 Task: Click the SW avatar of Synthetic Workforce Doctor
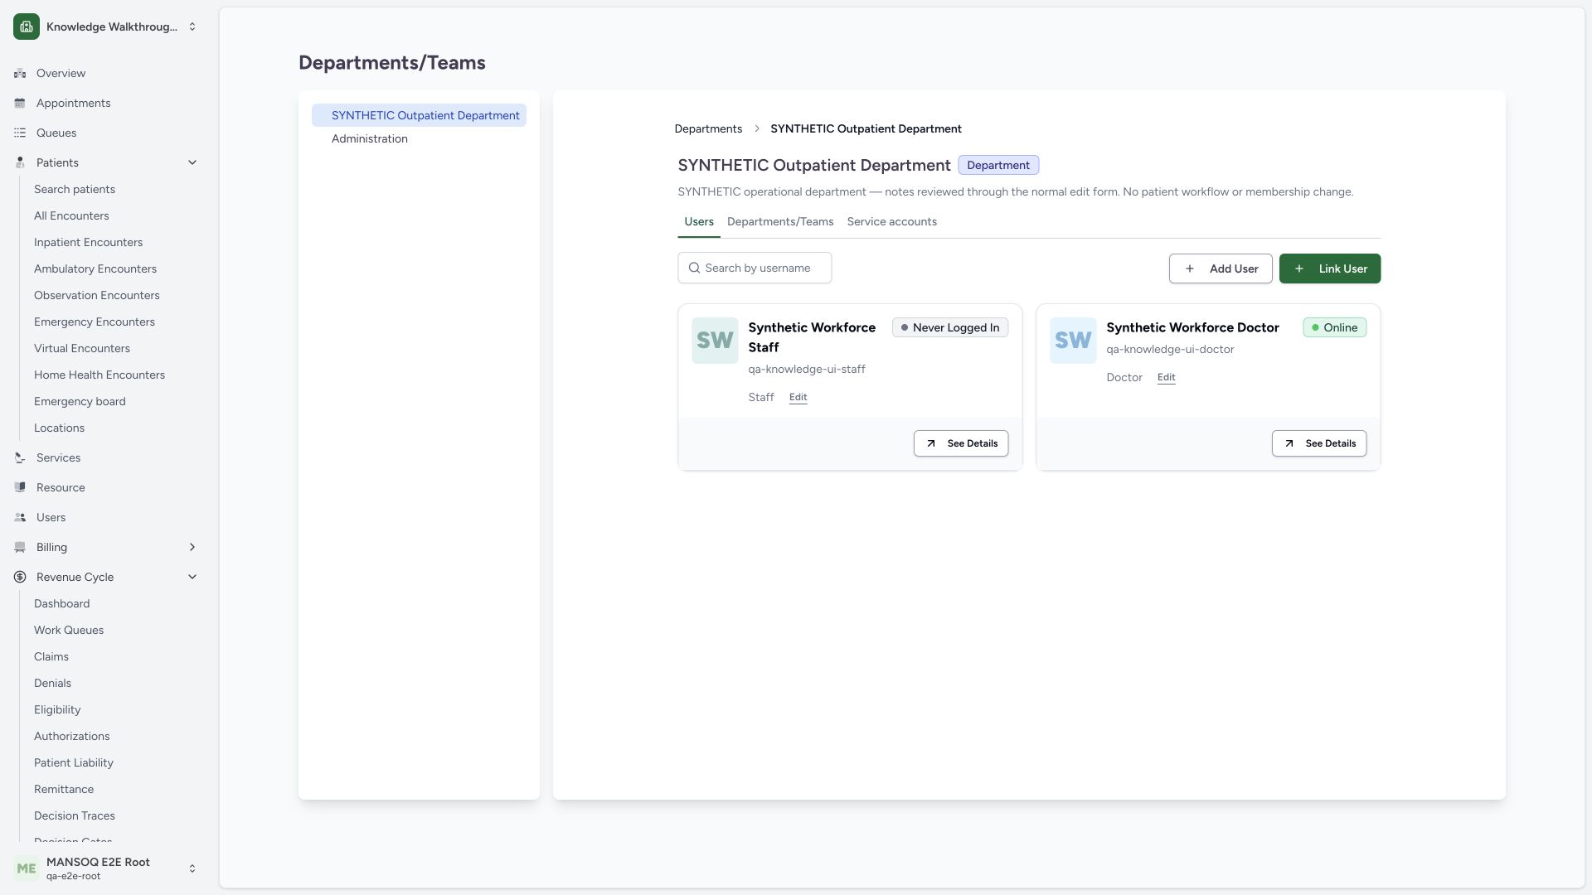point(1073,341)
